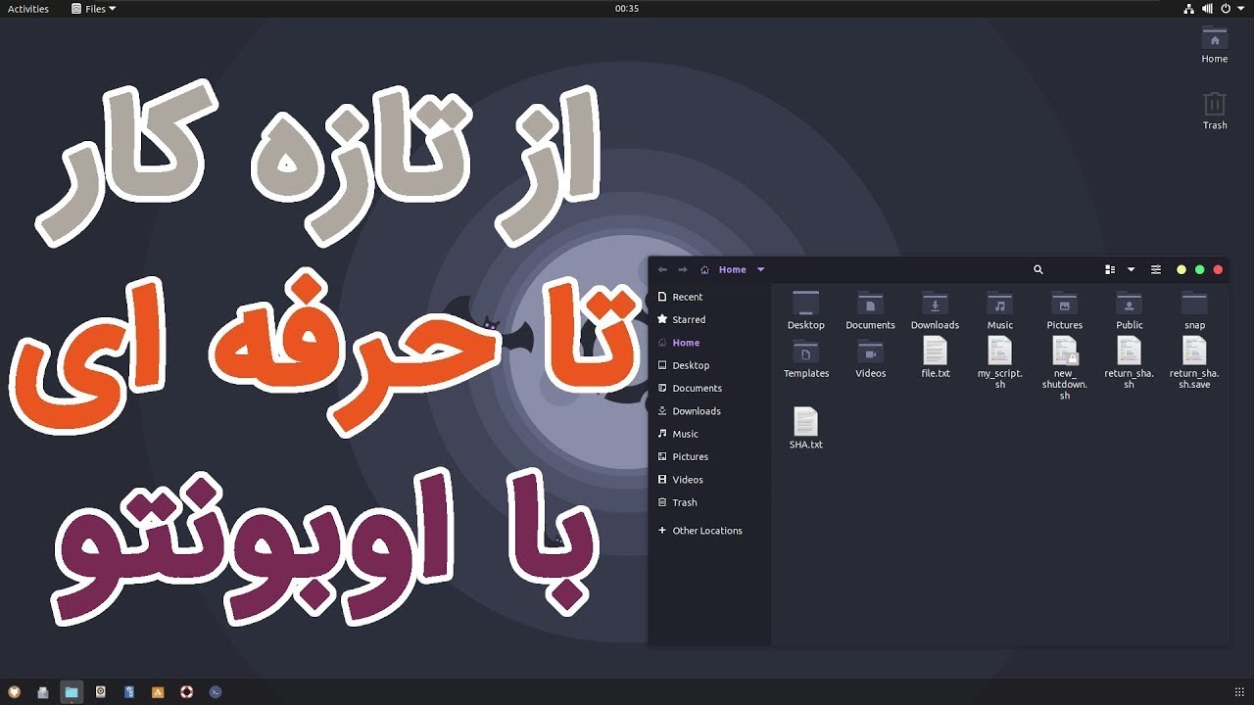Select the return_sha.sh file
Image resolution: width=1254 pixels, height=705 pixels.
[x=1129, y=362]
